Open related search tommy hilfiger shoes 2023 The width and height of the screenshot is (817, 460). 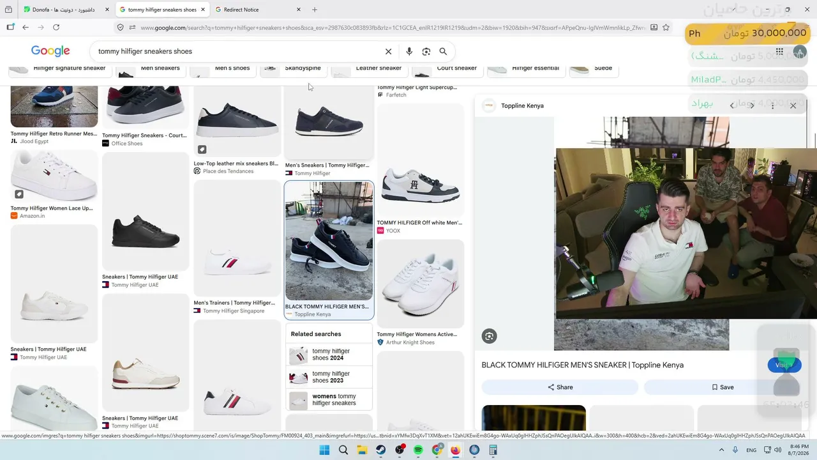(329, 377)
